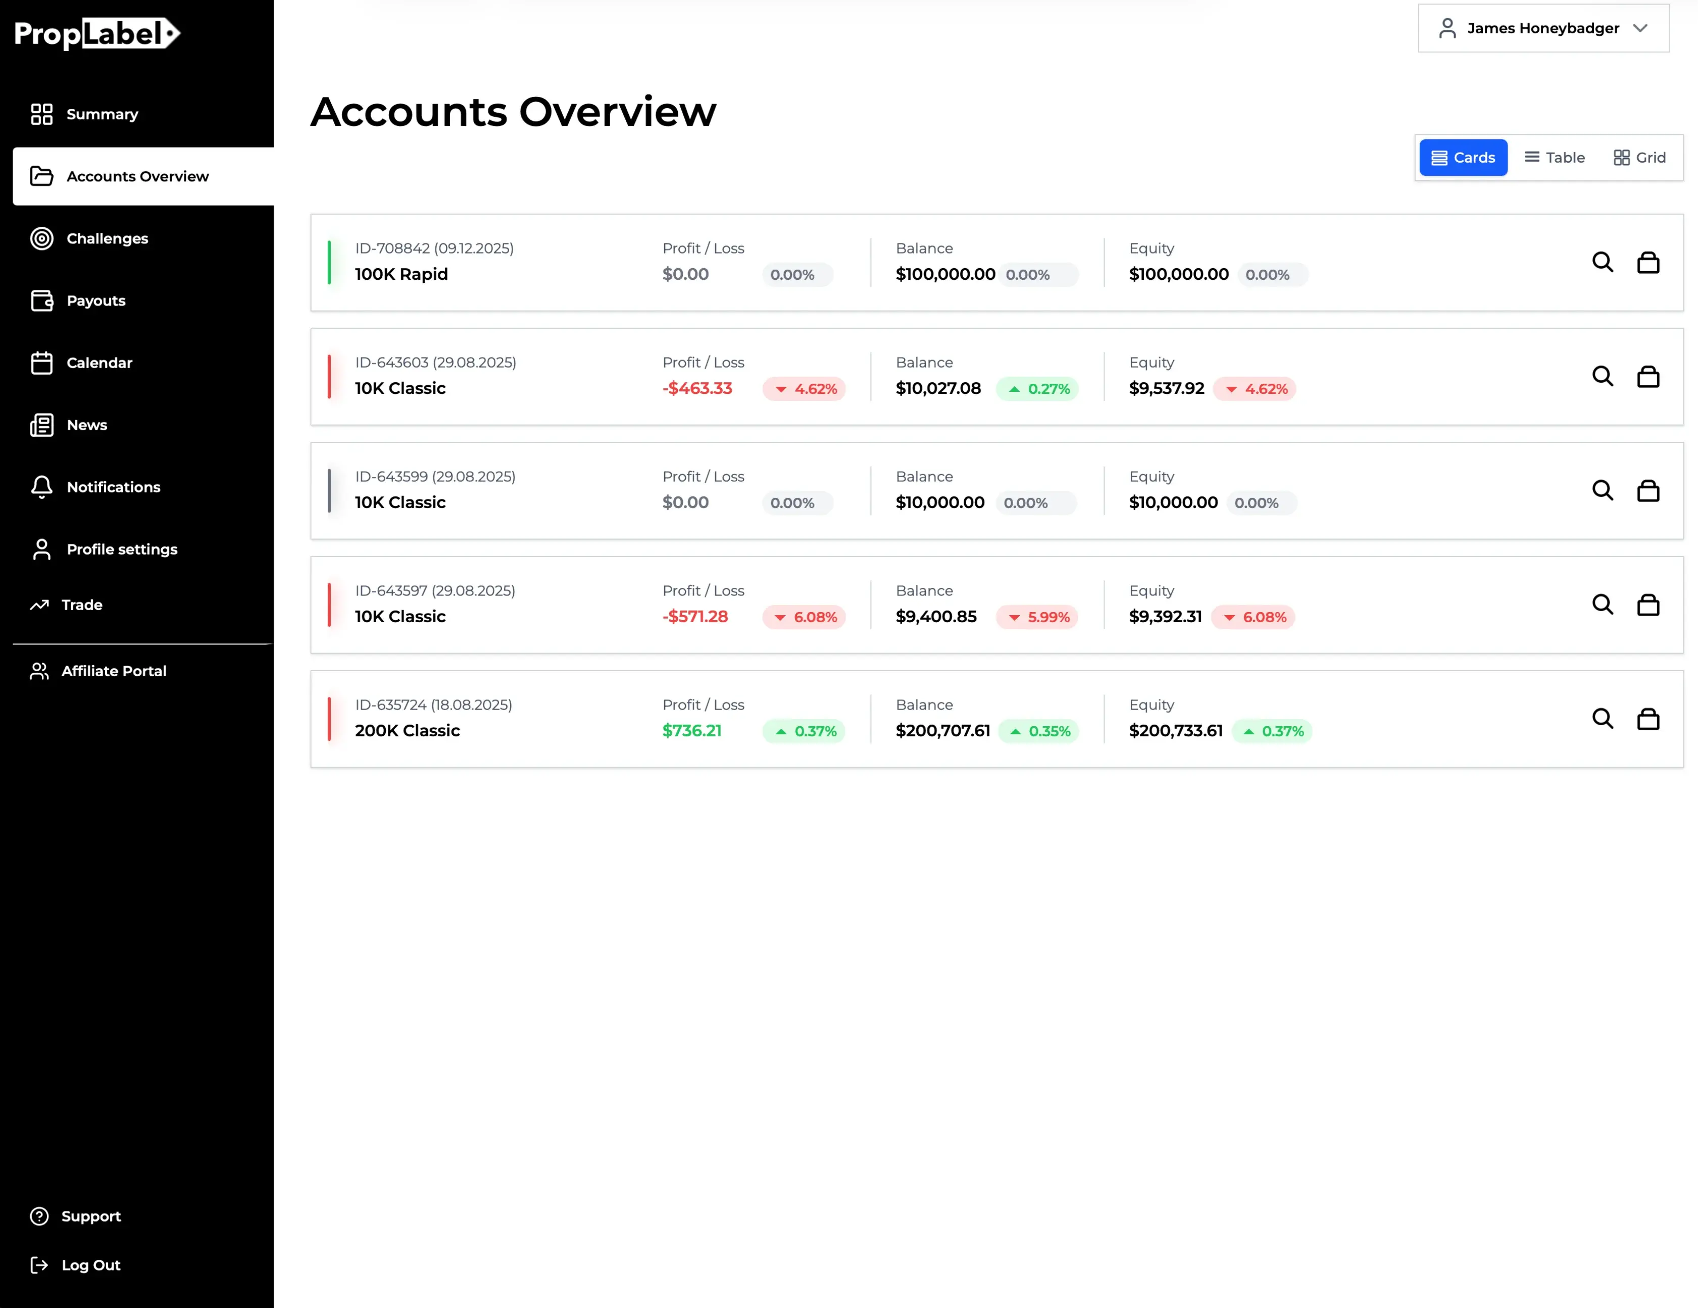This screenshot has width=1698, height=1308.
Task: Select the Challenges target icon
Action: (x=42, y=239)
